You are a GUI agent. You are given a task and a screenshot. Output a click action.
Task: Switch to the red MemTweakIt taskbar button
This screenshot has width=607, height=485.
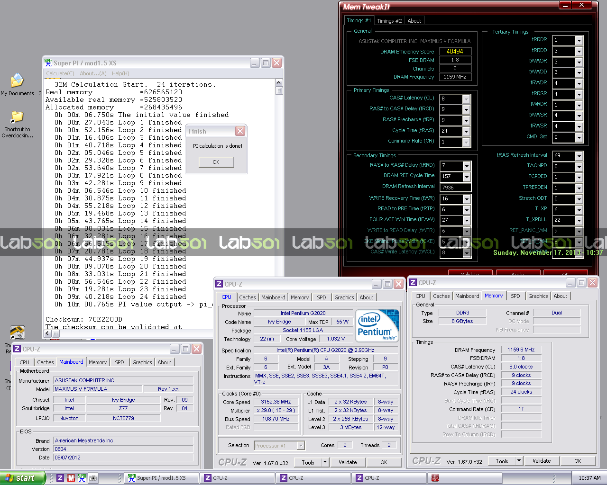tap(465, 478)
